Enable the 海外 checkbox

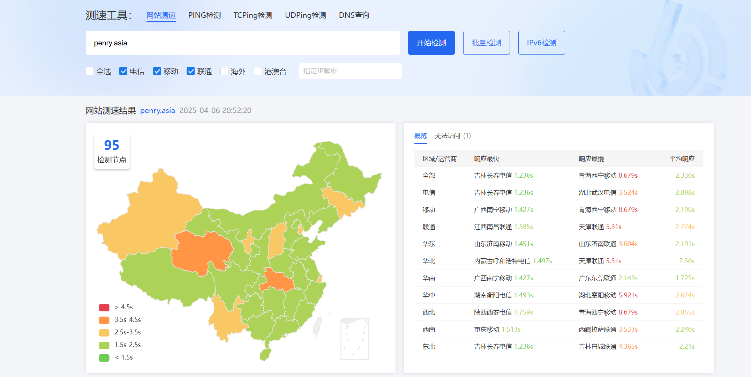(x=225, y=71)
